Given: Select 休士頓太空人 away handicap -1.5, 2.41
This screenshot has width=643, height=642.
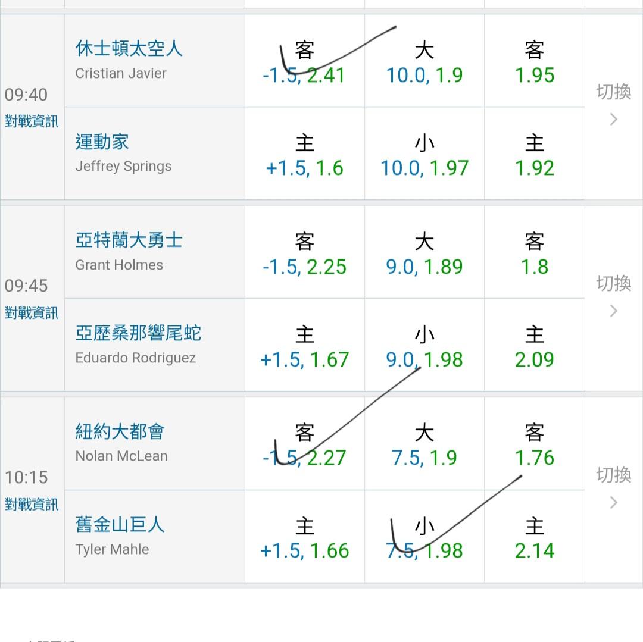Looking at the screenshot, I should tap(304, 62).
